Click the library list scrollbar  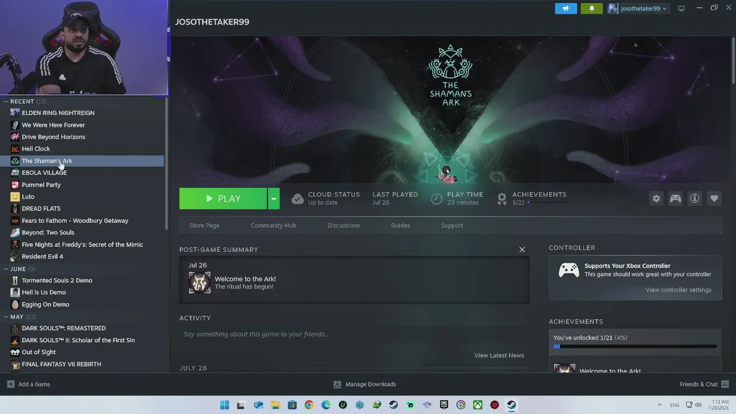[167, 164]
